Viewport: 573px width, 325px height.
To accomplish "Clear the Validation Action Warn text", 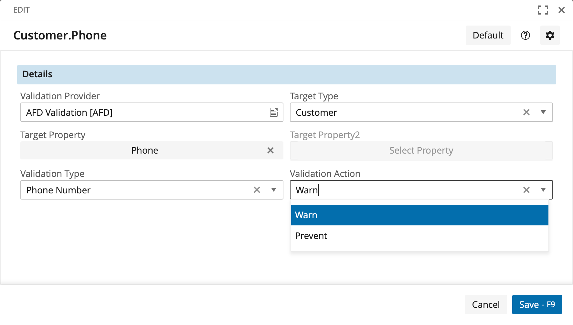I will tap(526, 190).
